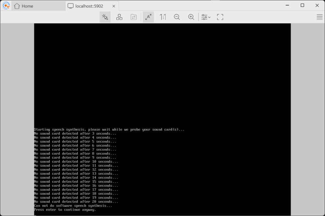The height and width of the screenshot is (216, 325).
Task: Expand the settings chevron next to the sliders
Action: pos(209,18)
